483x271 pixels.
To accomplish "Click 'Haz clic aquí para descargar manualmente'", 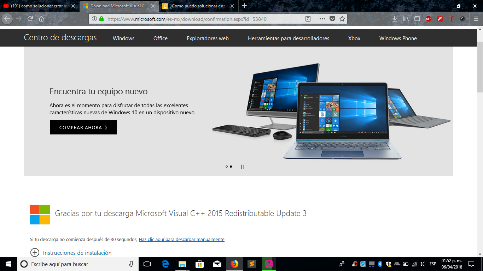I will (181, 239).
